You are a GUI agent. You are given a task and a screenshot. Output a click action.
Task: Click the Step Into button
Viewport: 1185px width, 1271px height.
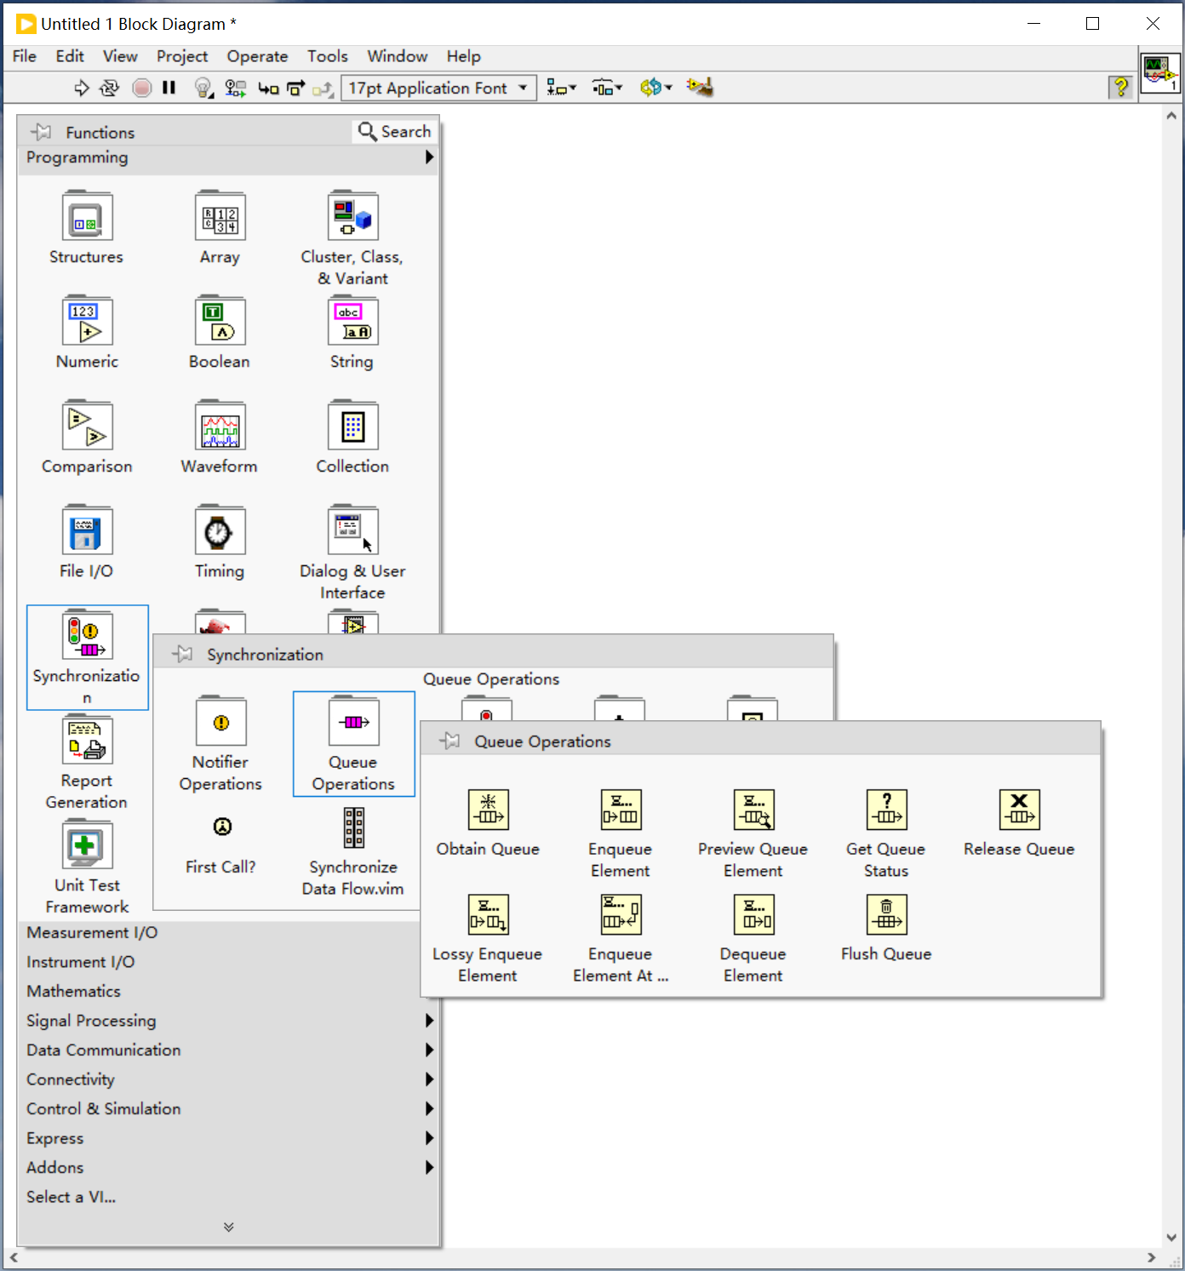click(268, 88)
